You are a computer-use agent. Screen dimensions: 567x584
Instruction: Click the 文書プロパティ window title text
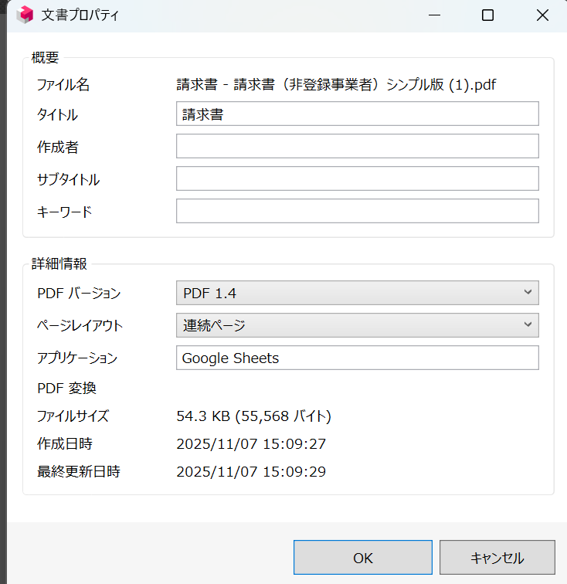pyautogui.click(x=80, y=15)
